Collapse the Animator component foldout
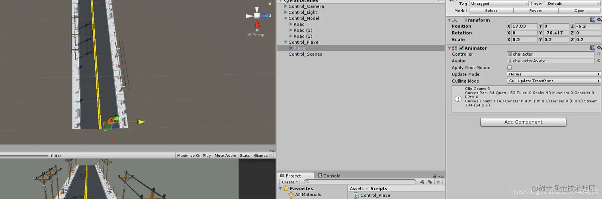Screen dimensions: 602x199 pyautogui.click(x=449, y=48)
